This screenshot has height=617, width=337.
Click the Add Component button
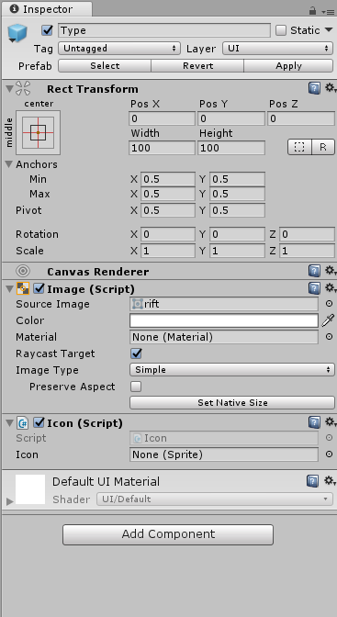tap(168, 534)
